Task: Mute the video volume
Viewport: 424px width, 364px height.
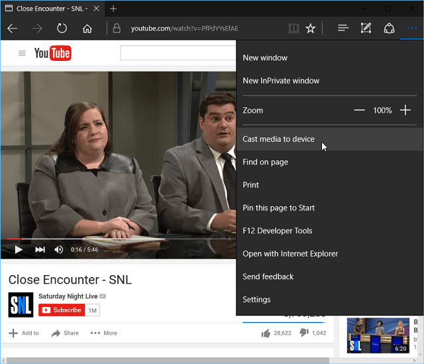Action: [x=59, y=249]
